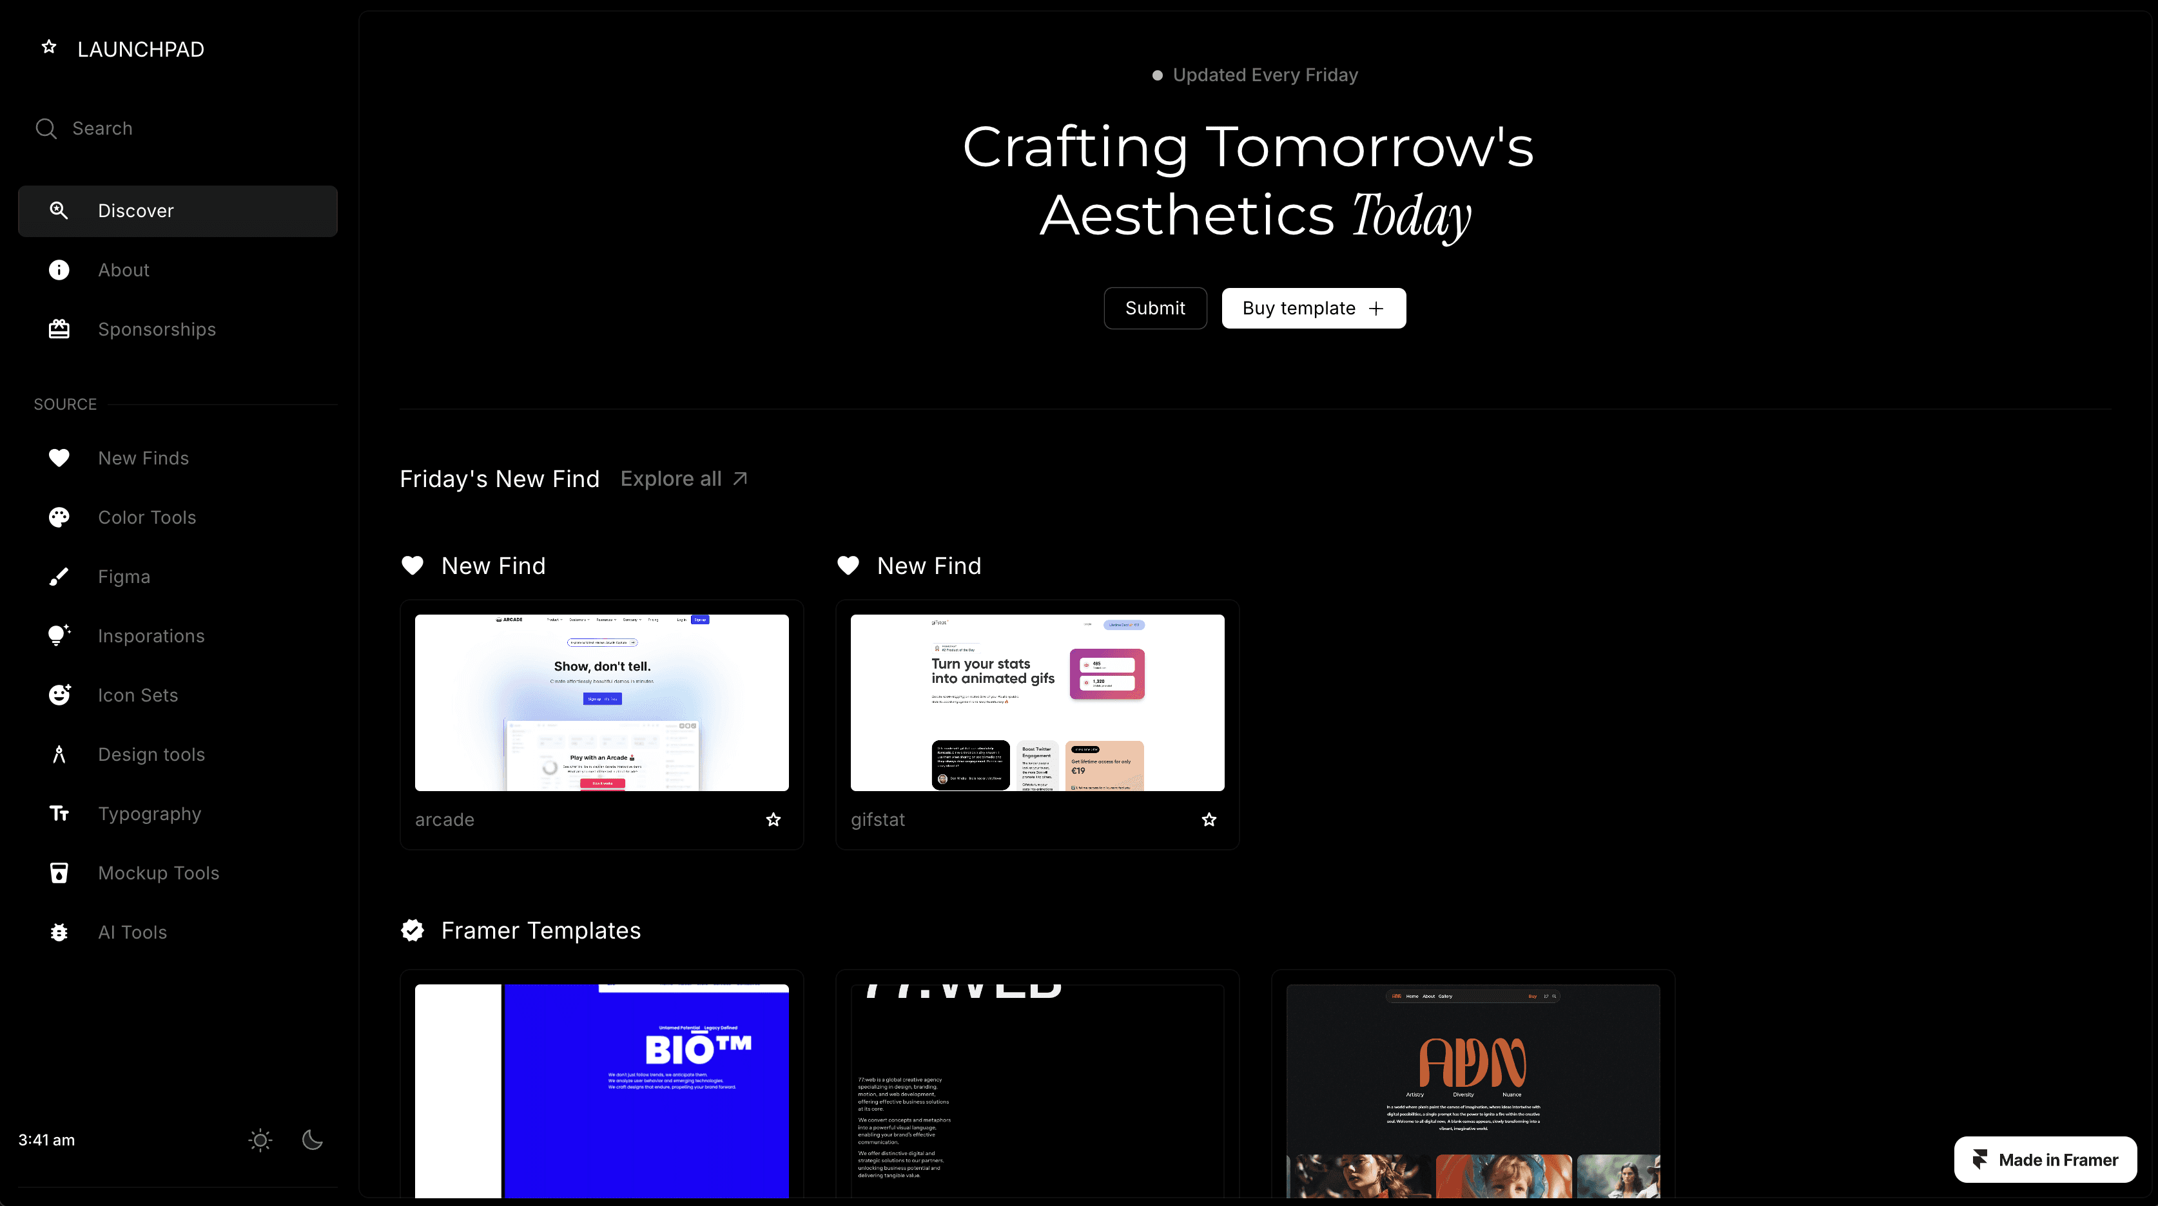
Task: Click the search icon in sidebar
Action: tap(46, 129)
